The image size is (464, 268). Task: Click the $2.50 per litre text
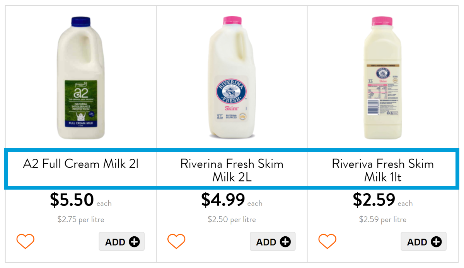(x=232, y=220)
